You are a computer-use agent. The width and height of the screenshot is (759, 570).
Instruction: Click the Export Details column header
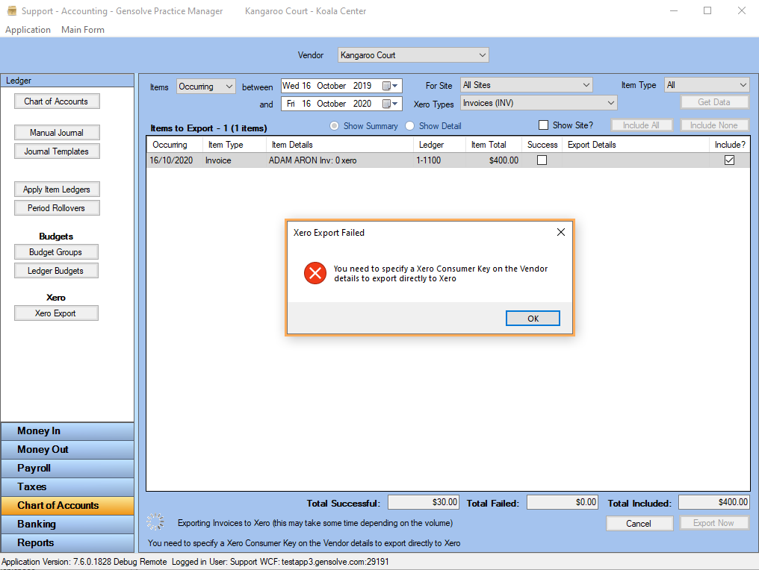(635, 145)
